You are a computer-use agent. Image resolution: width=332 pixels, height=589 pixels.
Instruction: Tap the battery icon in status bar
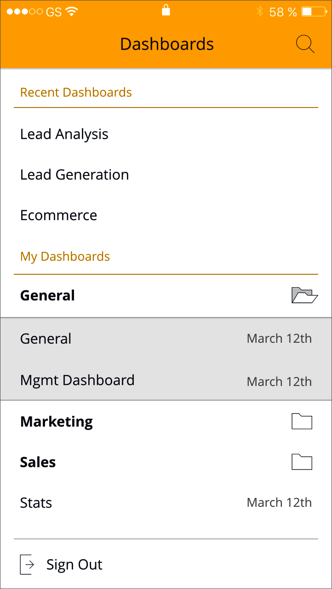pyautogui.click(x=314, y=12)
